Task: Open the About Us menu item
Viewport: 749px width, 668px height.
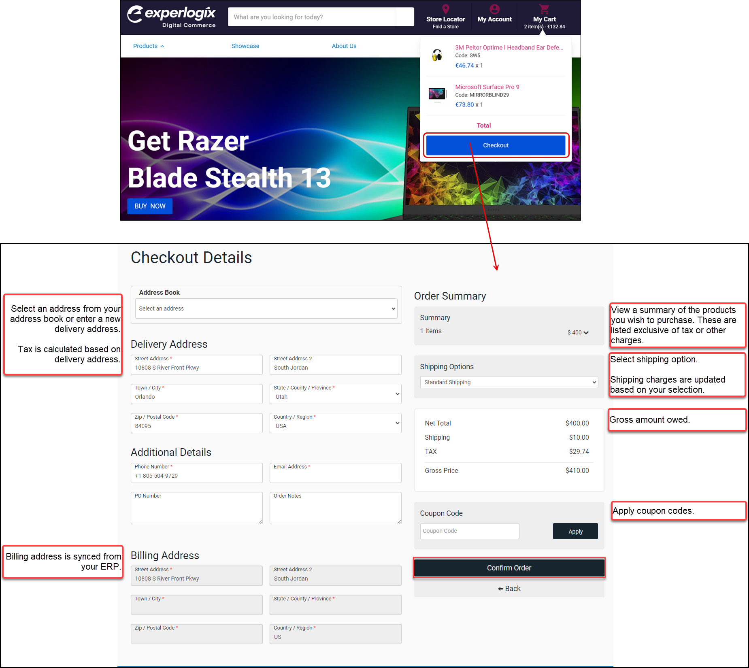Action: click(344, 46)
